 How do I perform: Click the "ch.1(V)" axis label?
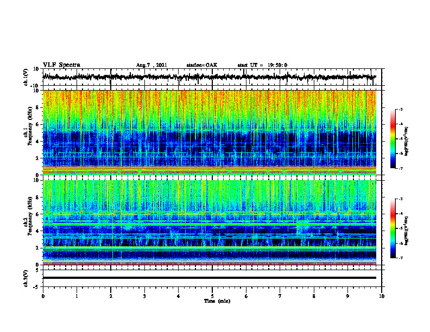[x=26, y=77]
